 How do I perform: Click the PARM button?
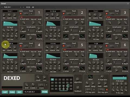tap(12, 92)
